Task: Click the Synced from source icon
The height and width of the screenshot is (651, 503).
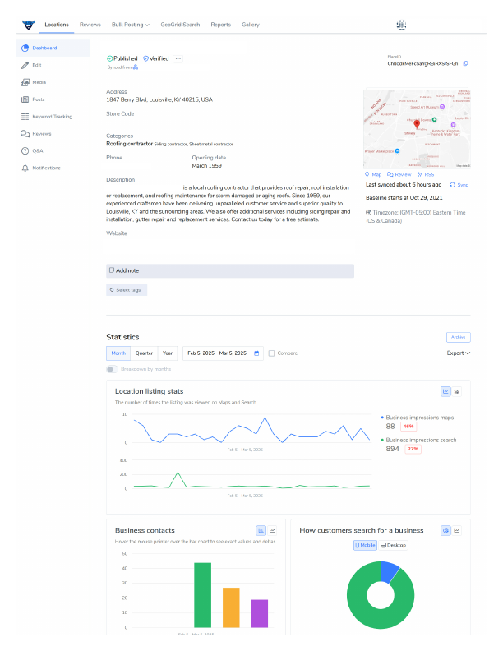Action: tap(136, 67)
